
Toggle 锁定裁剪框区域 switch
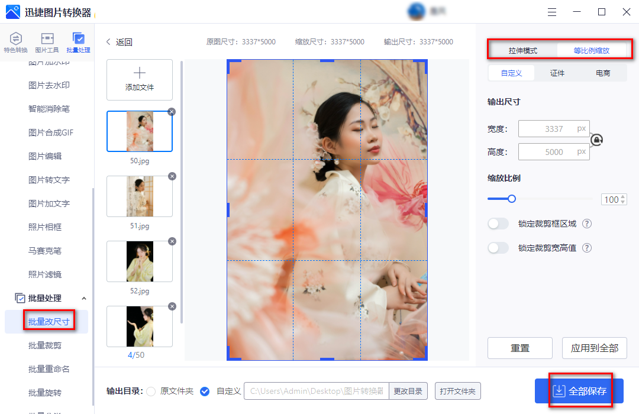tap(498, 224)
